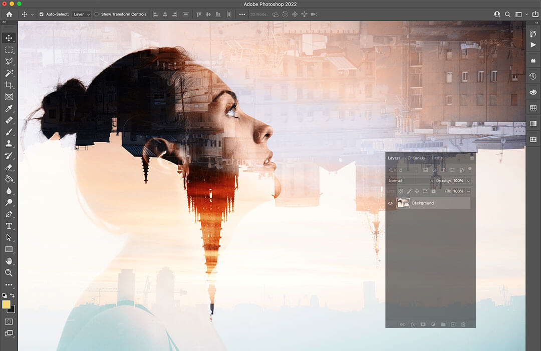Switch to the Paths tab
The image size is (541, 351).
click(x=437, y=158)
